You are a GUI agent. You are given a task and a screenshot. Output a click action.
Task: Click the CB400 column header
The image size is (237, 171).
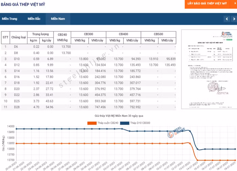[124, 34]
